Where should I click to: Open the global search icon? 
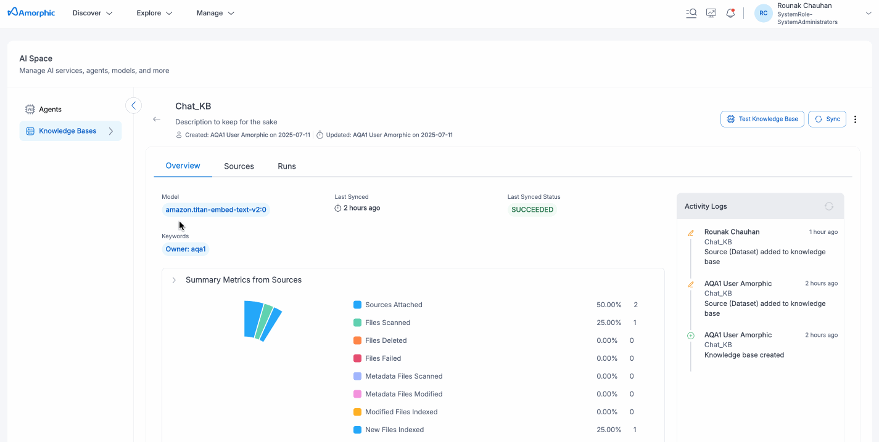coord(691,13)
